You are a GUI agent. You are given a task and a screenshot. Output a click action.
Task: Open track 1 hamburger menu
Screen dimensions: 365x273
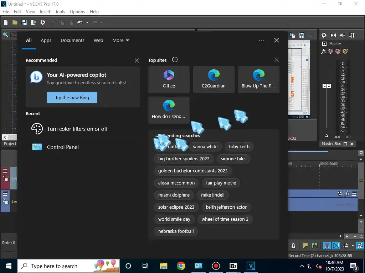point(5,171)
